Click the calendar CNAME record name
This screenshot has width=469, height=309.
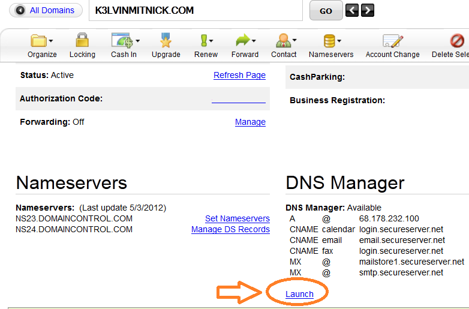[x=338, y=229]
